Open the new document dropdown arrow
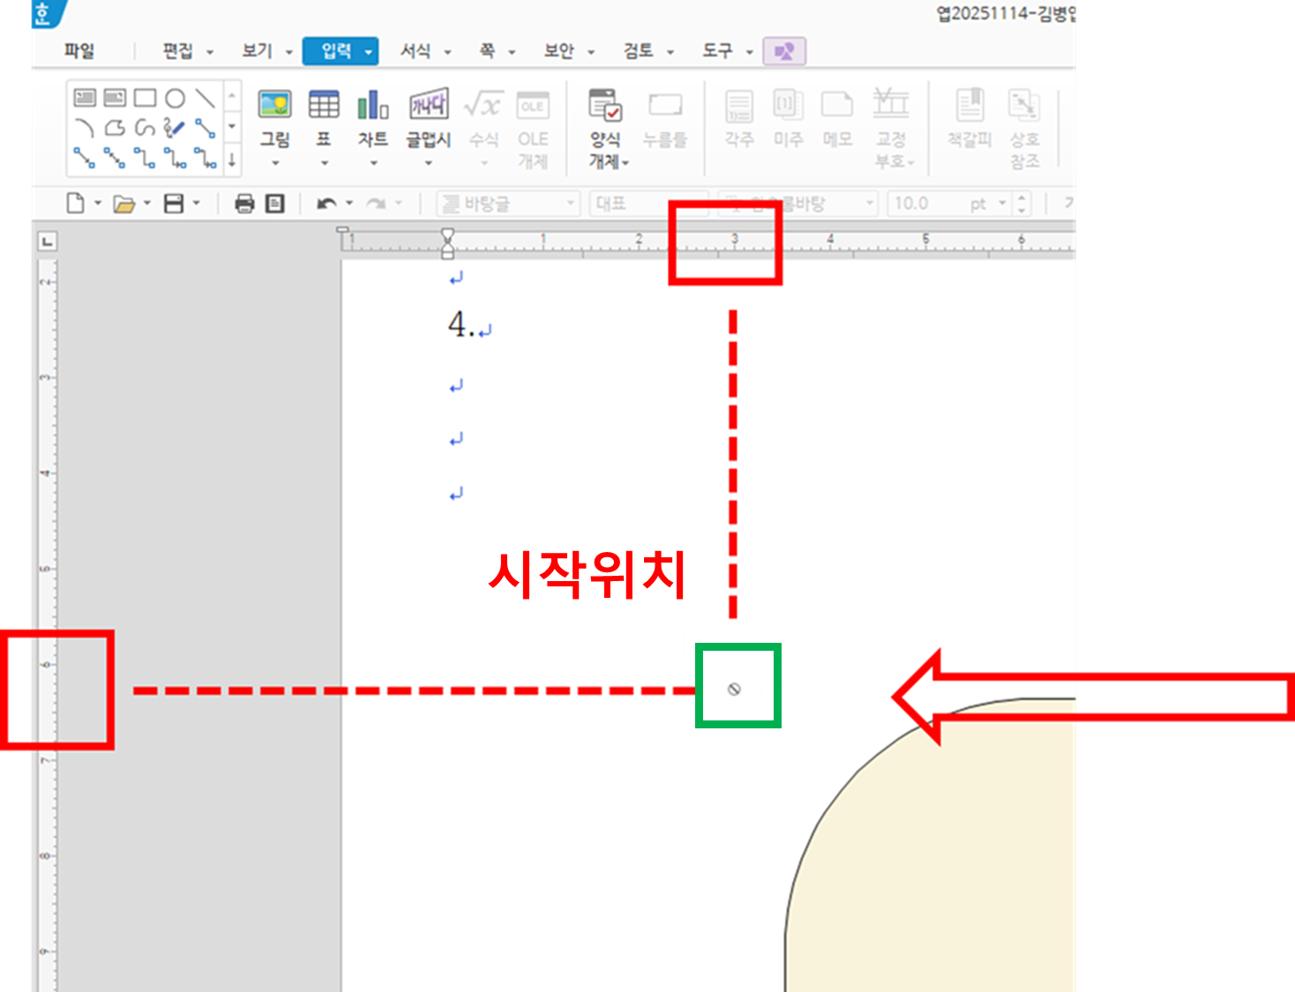This screenshot has width=1295, height=992. pos(97,204)
